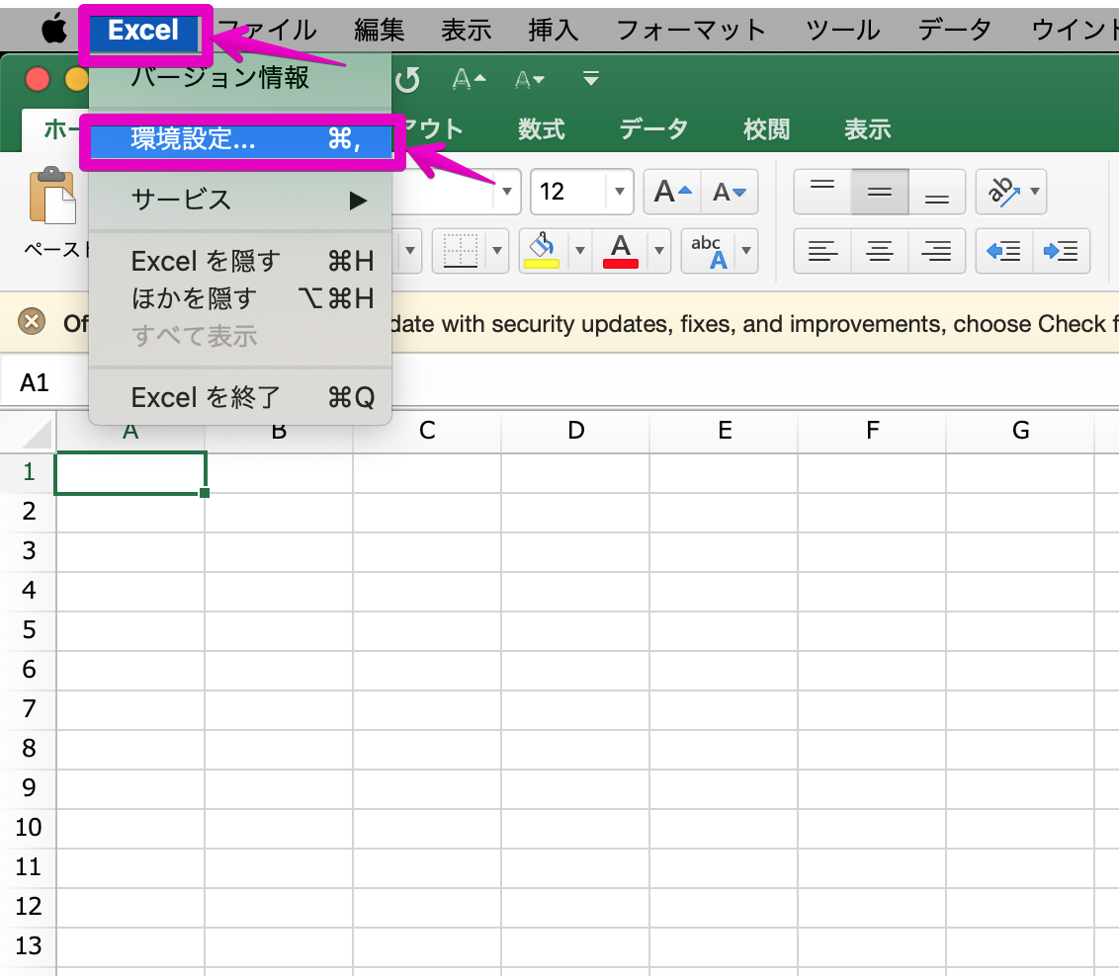Switch to the データ ribbon tab
The width and height of the screenshot is (1119, 976).
653,129
